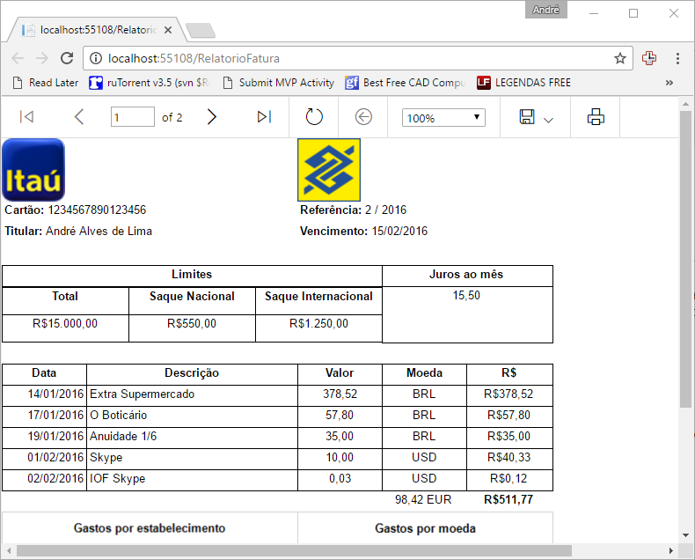Open a new browser tab
Image resolution: width=695 pixels, height=560 pixels.
point(201,31)
